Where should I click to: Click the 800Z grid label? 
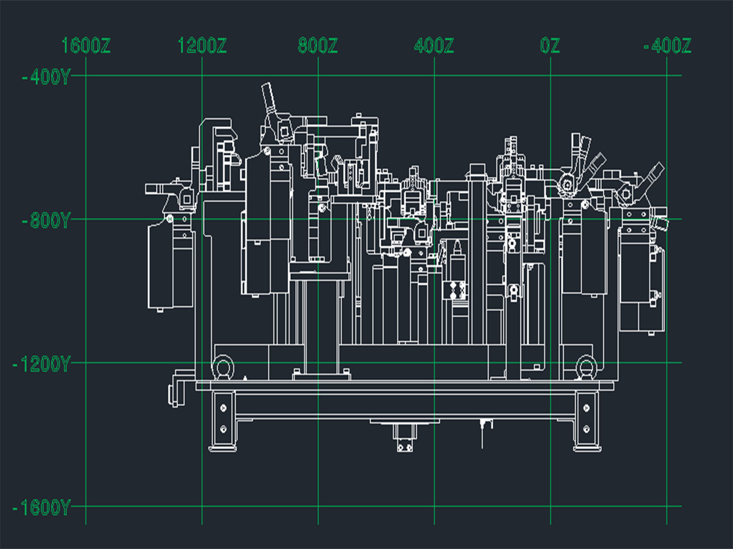[318, 46]
